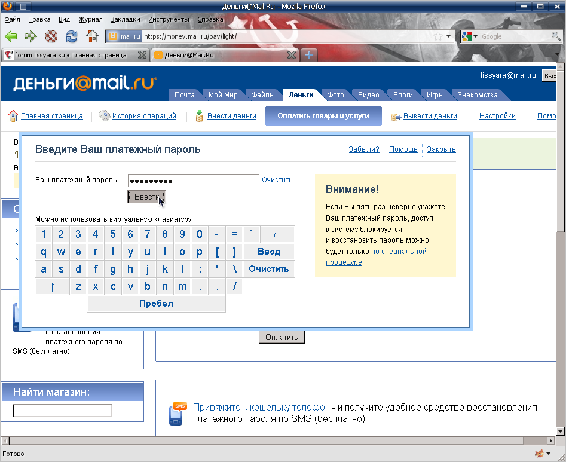Viewport: 566px width, 462px height.
Task: Open the Файл menu
Action: (x=12, y=19)
